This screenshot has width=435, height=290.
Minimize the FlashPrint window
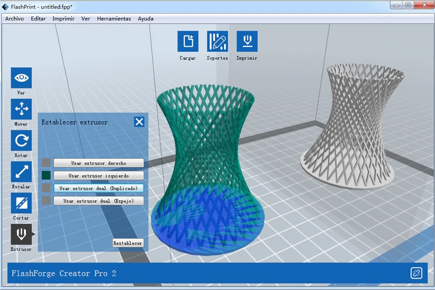(x=397, y=5)
